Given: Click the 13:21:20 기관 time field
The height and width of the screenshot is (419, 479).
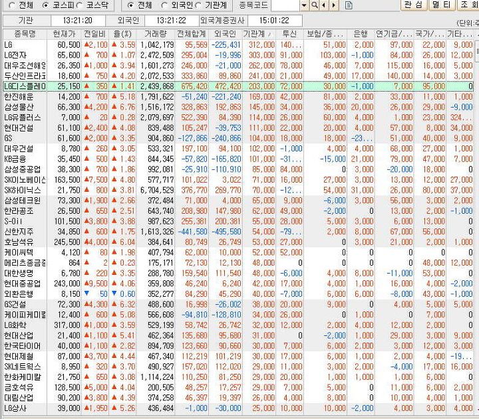Looking at the screenshot, I should (78, 21).
